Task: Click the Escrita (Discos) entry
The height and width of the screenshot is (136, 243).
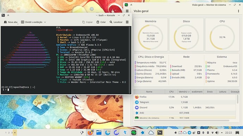Action: [x=150, y=74]
